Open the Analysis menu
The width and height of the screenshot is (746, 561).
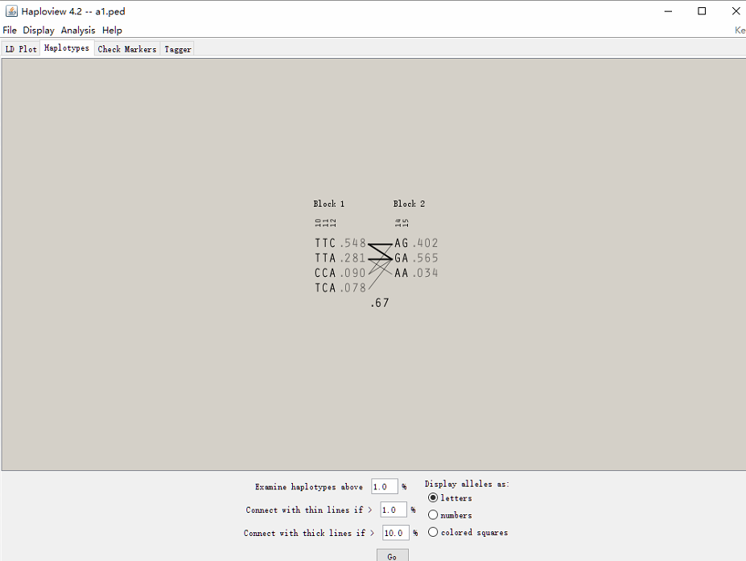coord(78,30)
